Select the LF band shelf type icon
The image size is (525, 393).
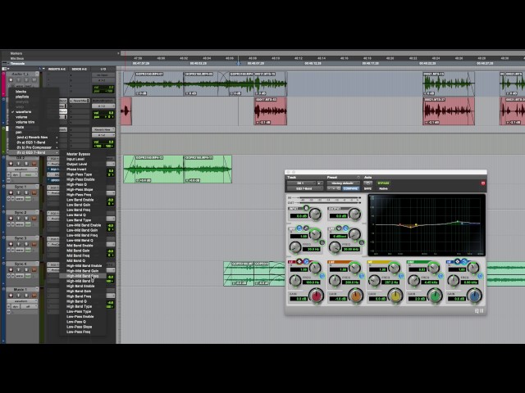[x=306, y=261]
